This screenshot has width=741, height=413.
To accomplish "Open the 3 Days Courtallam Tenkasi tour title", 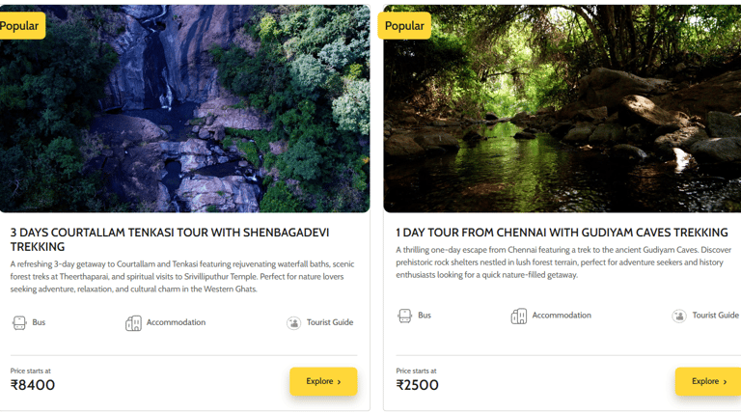I will tap(170, 239).
